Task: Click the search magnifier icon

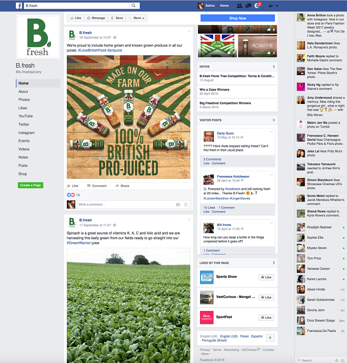Action: point(133,6)
